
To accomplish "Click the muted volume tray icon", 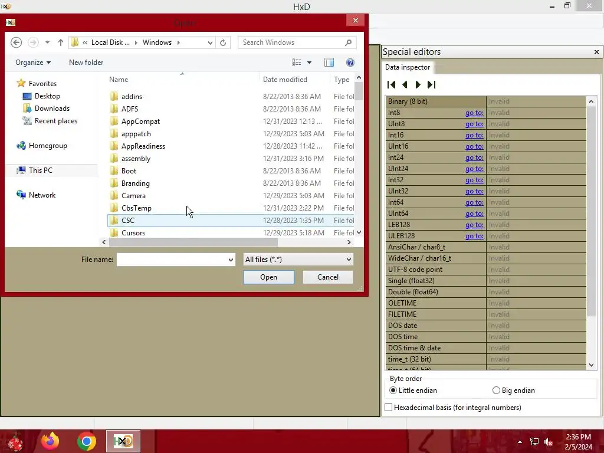I will [549, 442].
